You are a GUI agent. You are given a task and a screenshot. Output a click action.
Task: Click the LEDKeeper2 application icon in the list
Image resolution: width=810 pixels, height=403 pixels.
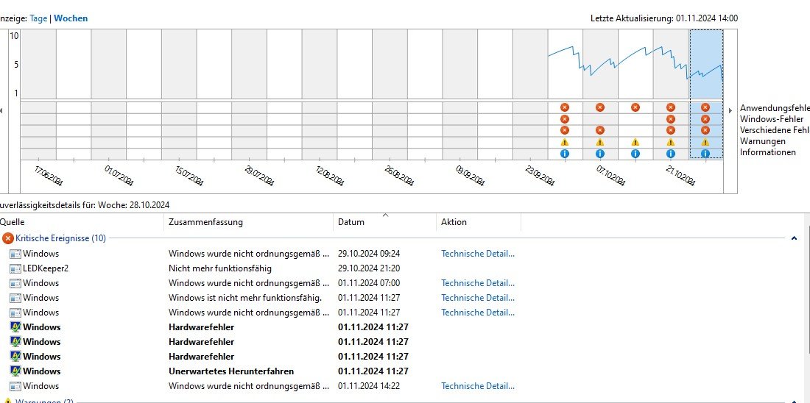[15, 268]
